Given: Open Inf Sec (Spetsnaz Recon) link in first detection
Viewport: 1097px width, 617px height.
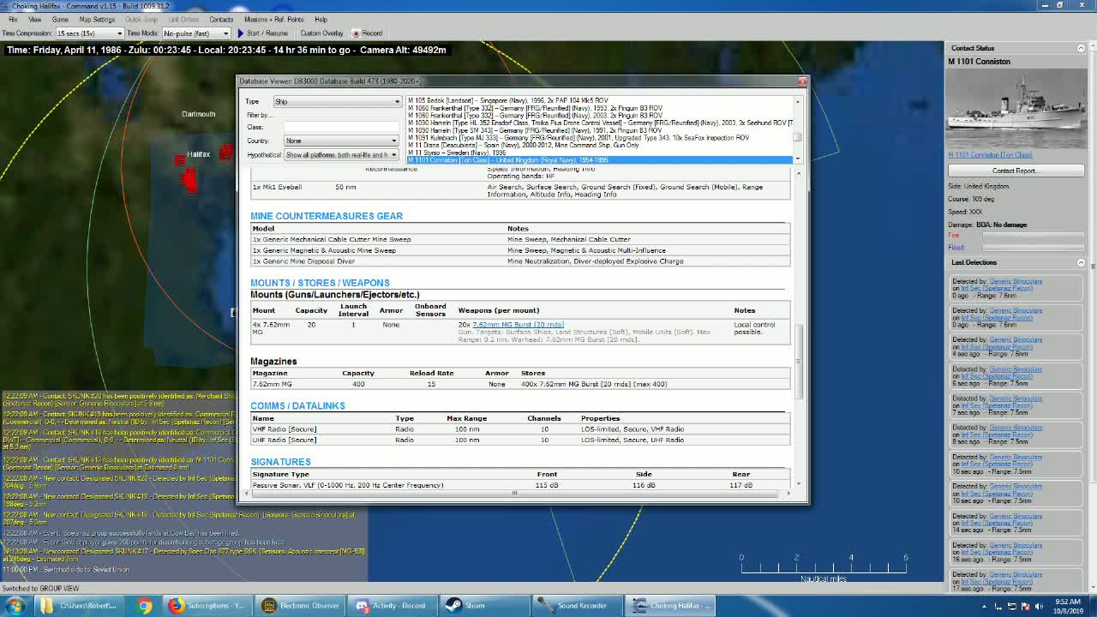Looking at the screenshot, I should (x=996, y=289).
